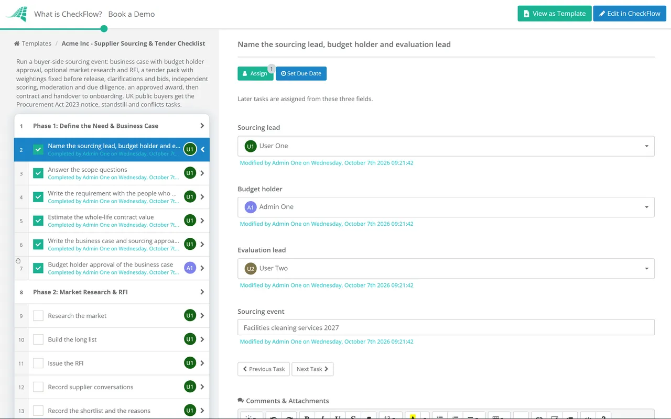Click chevron on Answer the scope questions row

202,173
